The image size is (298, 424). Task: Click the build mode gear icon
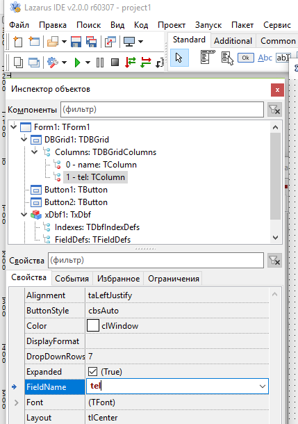(x=53, y=63)
